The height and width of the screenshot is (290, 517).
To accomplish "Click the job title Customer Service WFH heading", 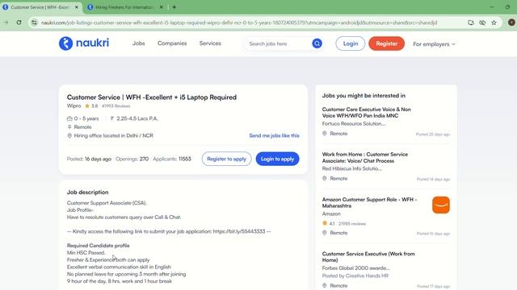I will pos(152,97).
